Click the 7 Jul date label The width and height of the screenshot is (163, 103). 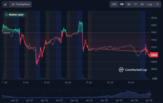(5, 82)
